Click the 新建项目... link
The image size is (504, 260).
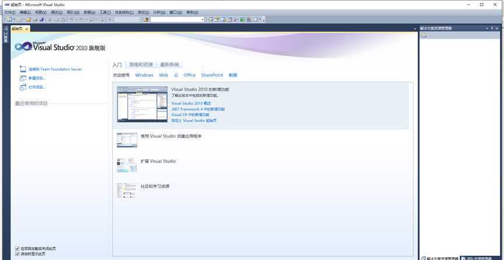tap(37, 78)
